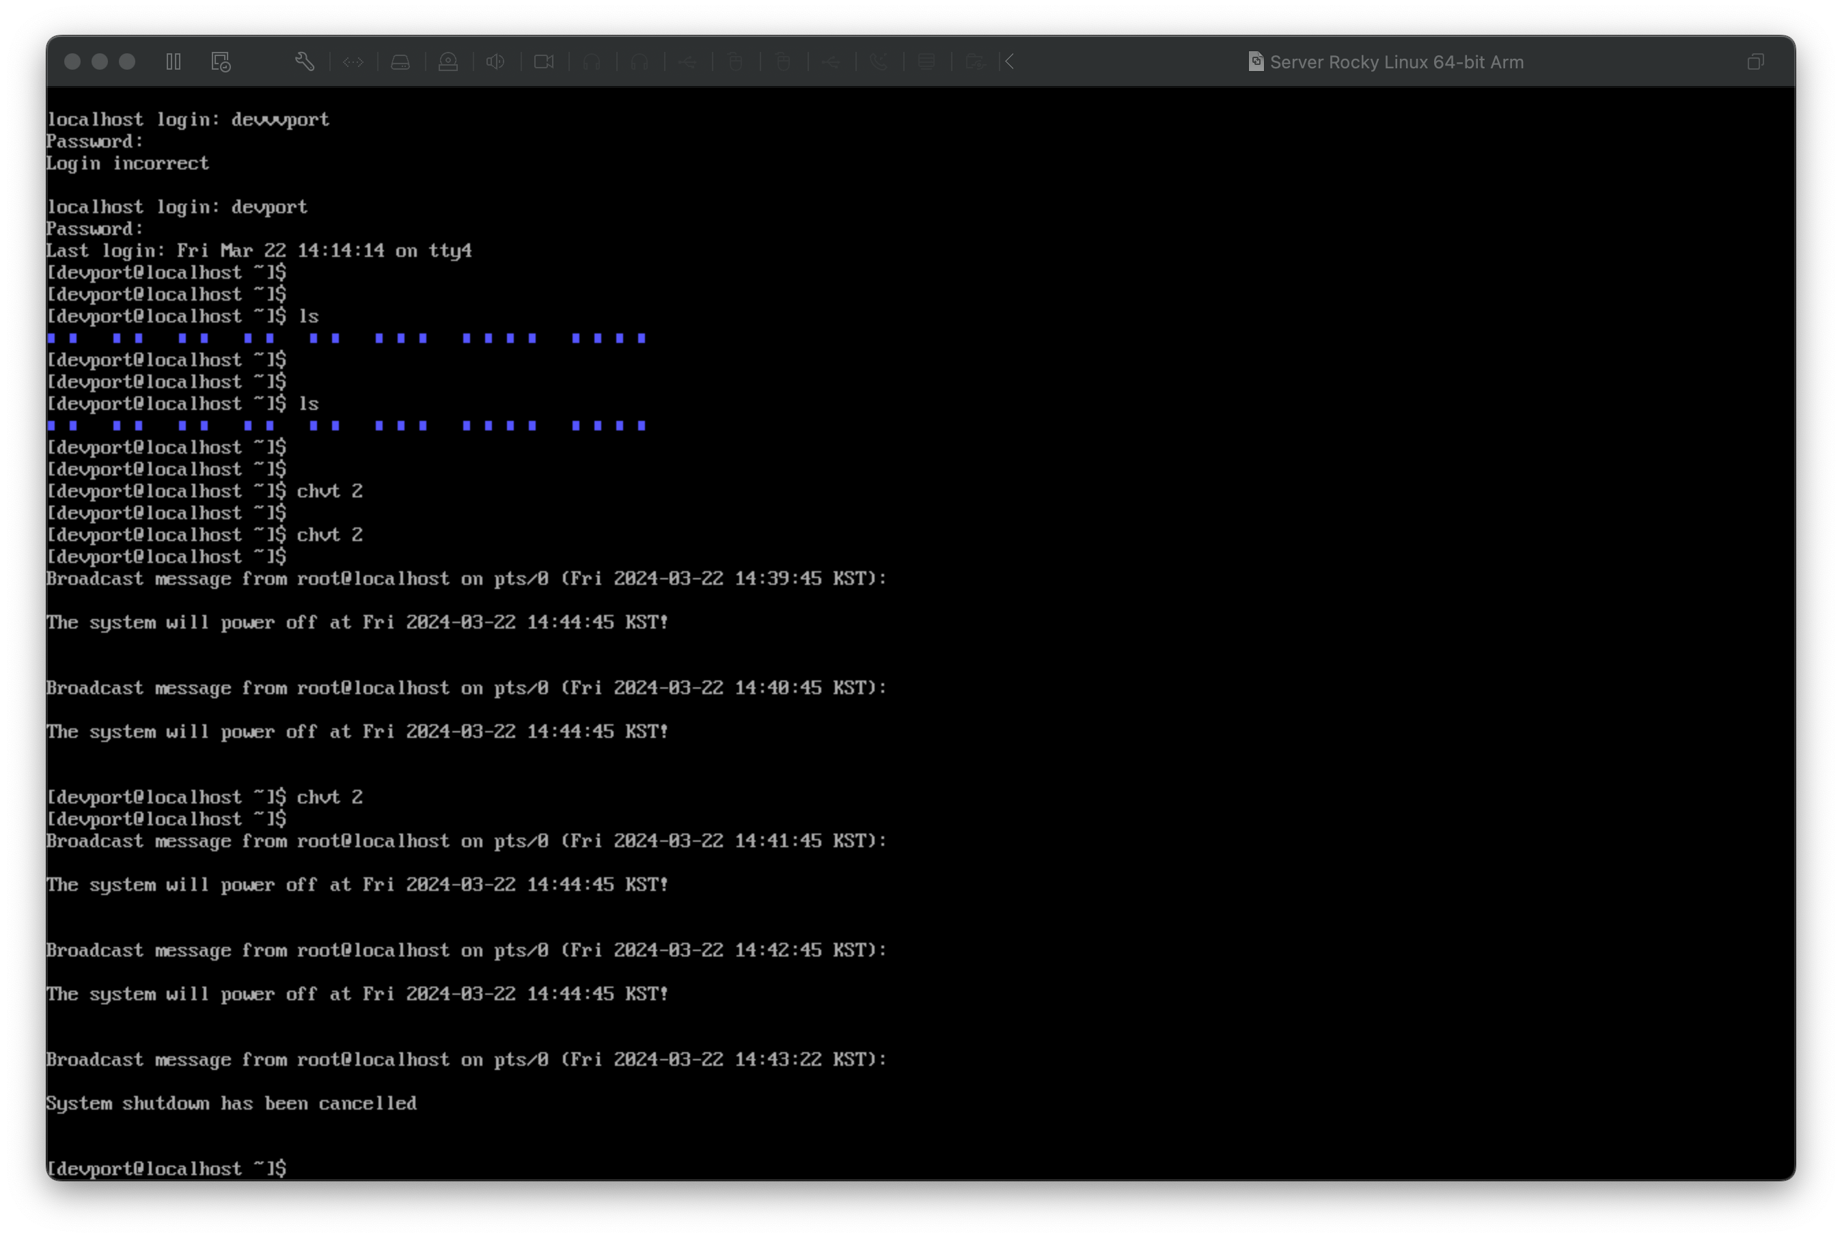Click the CD/DVD drive icon
Viewport: 1842px width, 1238px height.
click(x=448, y=61)
